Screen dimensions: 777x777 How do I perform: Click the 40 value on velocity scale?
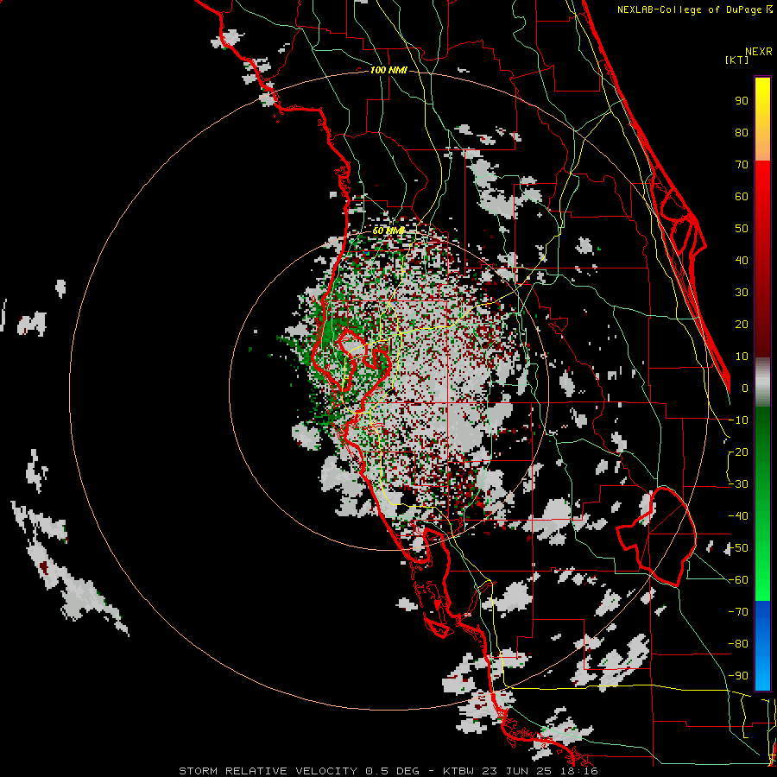click(742, 261)
